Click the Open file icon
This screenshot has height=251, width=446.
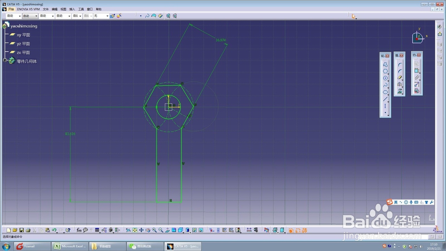pos(15,230)
